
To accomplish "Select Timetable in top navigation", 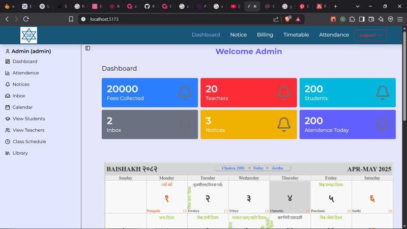I will pos(296,35).
